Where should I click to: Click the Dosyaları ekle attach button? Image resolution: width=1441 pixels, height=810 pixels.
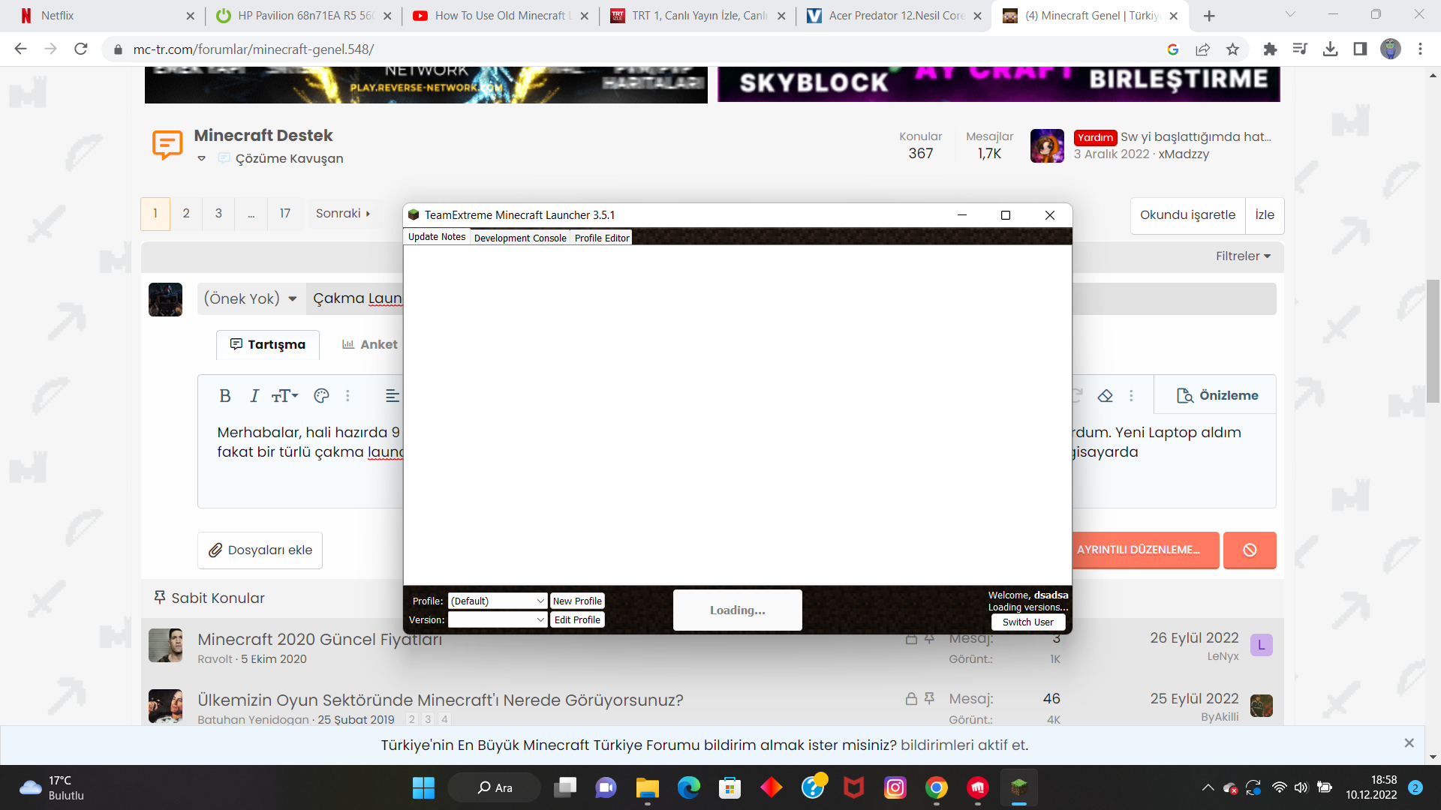(260, 550)
